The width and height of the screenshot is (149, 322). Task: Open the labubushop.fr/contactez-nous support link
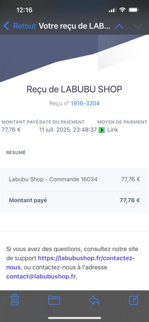pos(71,263)
